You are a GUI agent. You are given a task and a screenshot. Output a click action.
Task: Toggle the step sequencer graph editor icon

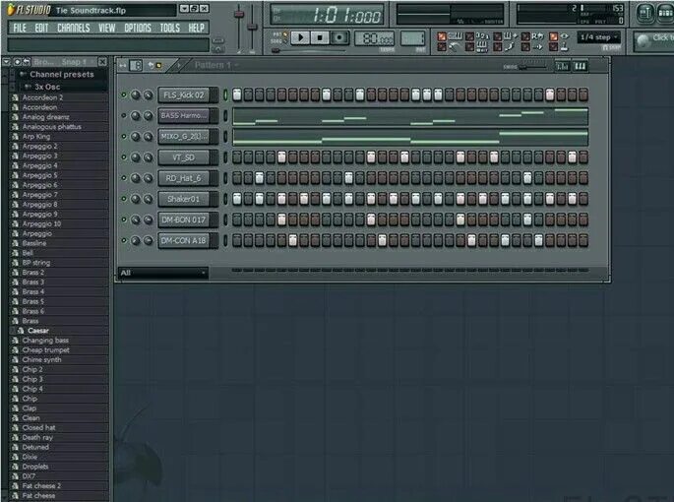562,66
